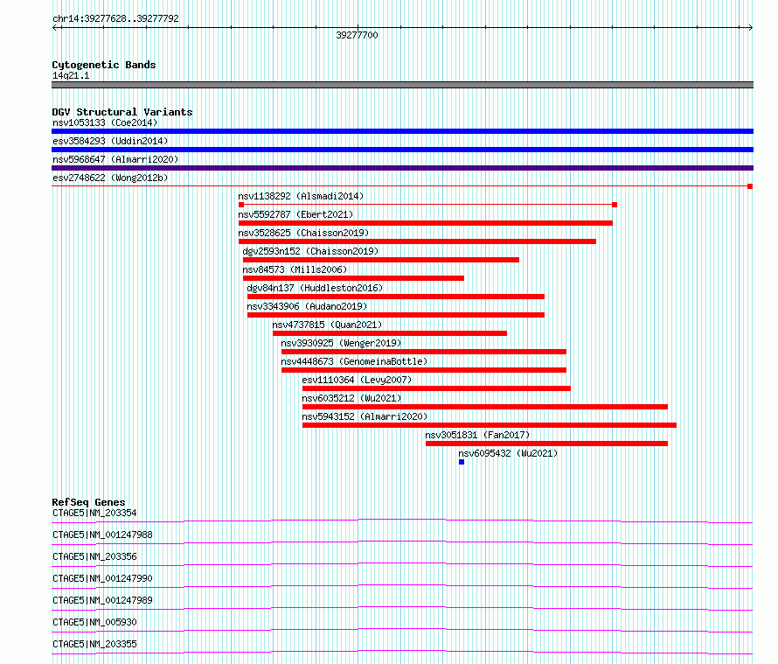This screenshot has height=664, width=778.
Task: Click red bar under nsv3930925 (Wenger2019)
Action: (x=424, y=352)
